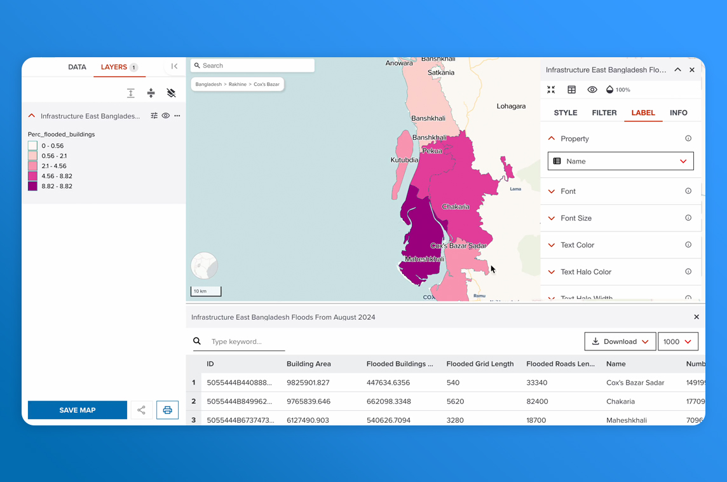The width and height of the screenshot is (727, 482).
Task: Click the SAVE MAP button
Action: [x=78, y=410]
